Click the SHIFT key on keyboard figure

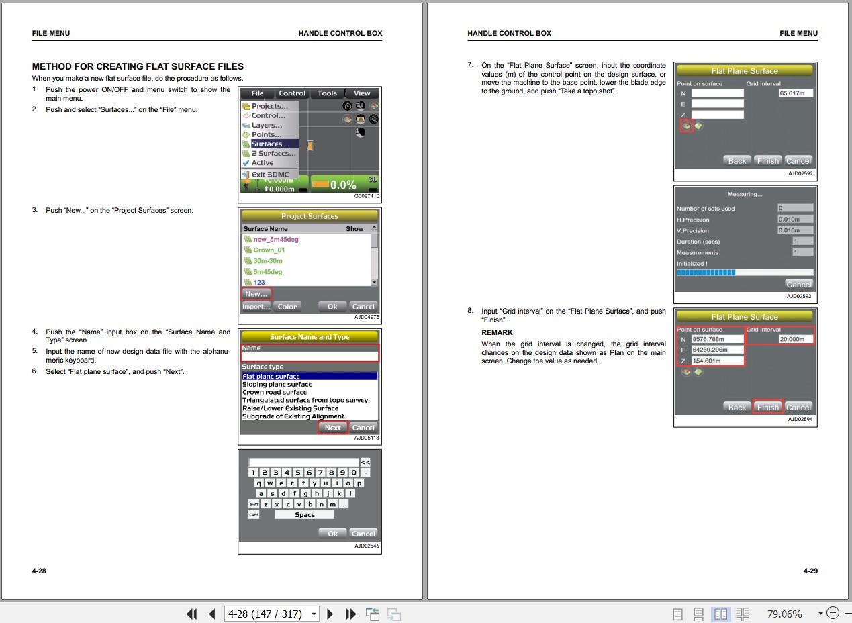pos(254,504)
